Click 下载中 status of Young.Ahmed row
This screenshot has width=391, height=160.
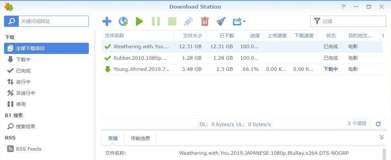(331, 69)
